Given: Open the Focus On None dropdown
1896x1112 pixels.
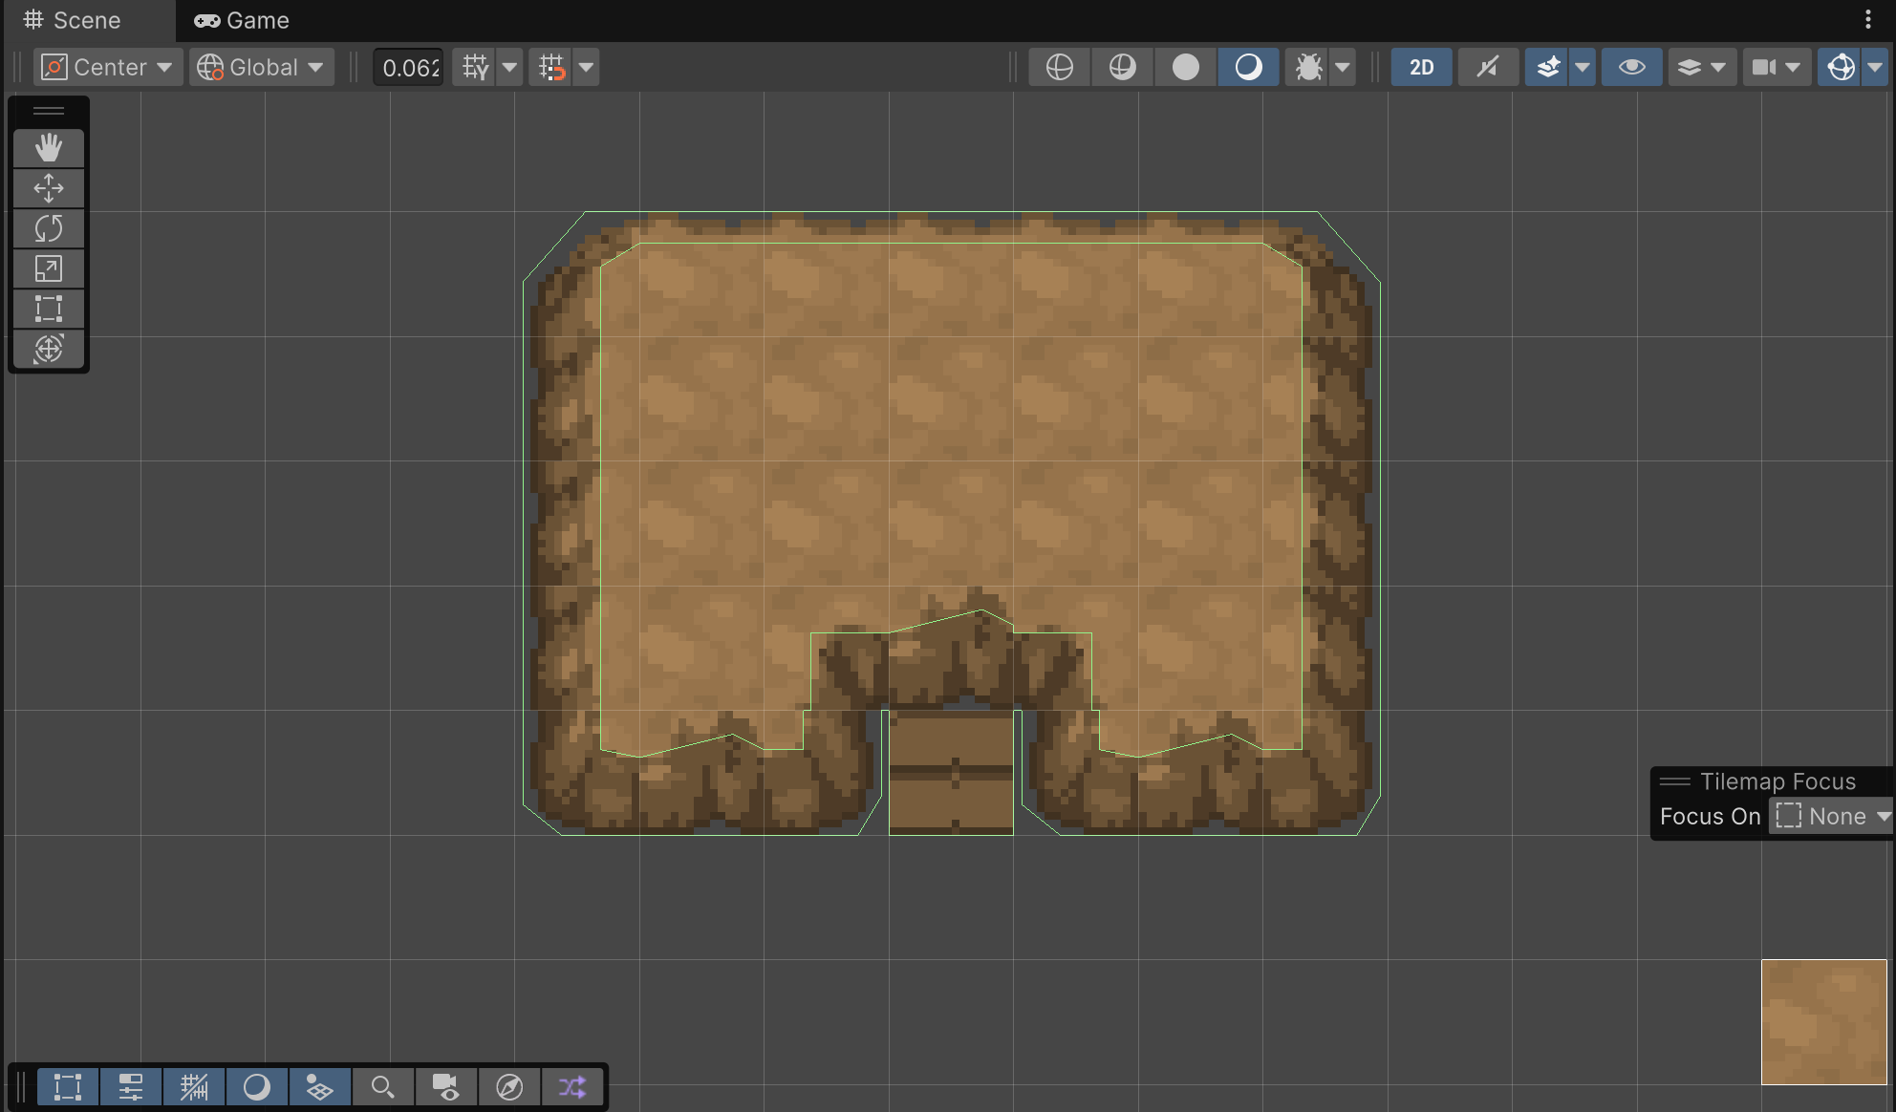Looking at the screenshot, I should (1830, 816).
